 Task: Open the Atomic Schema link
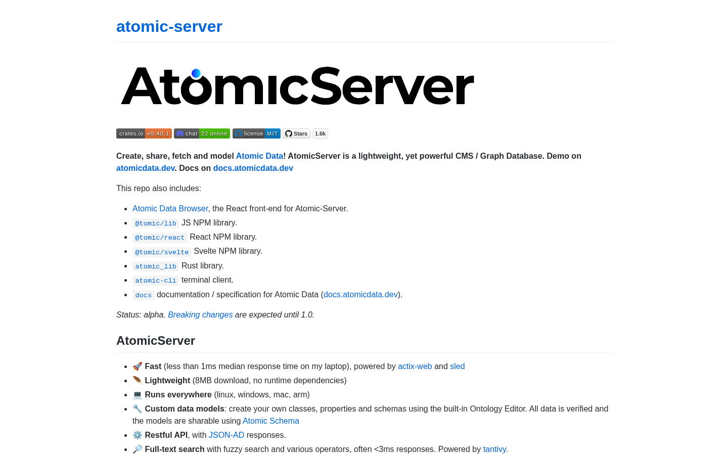click(x=271, y=421)
